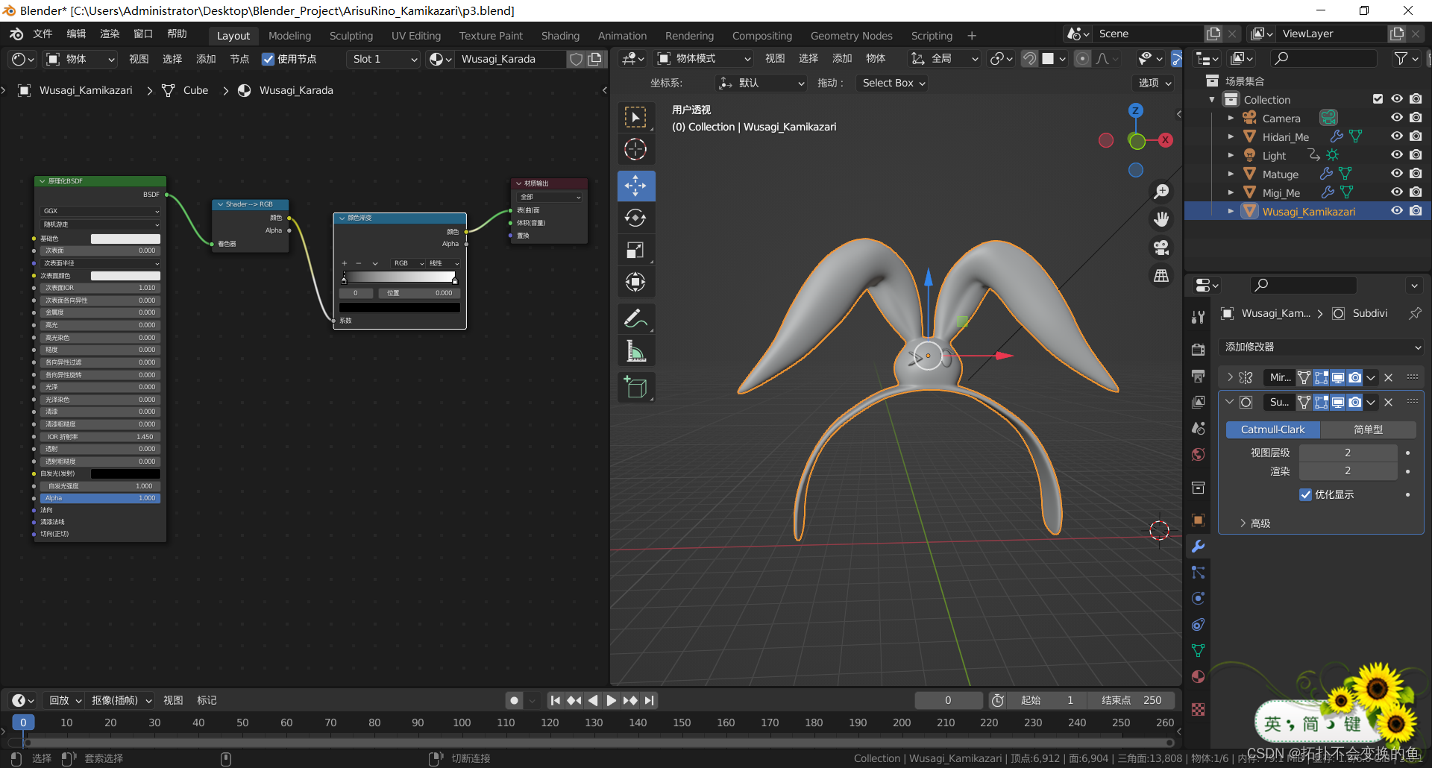Select the Measure tool
Viewport: 1432px width, 768px height.
[635, 351]
